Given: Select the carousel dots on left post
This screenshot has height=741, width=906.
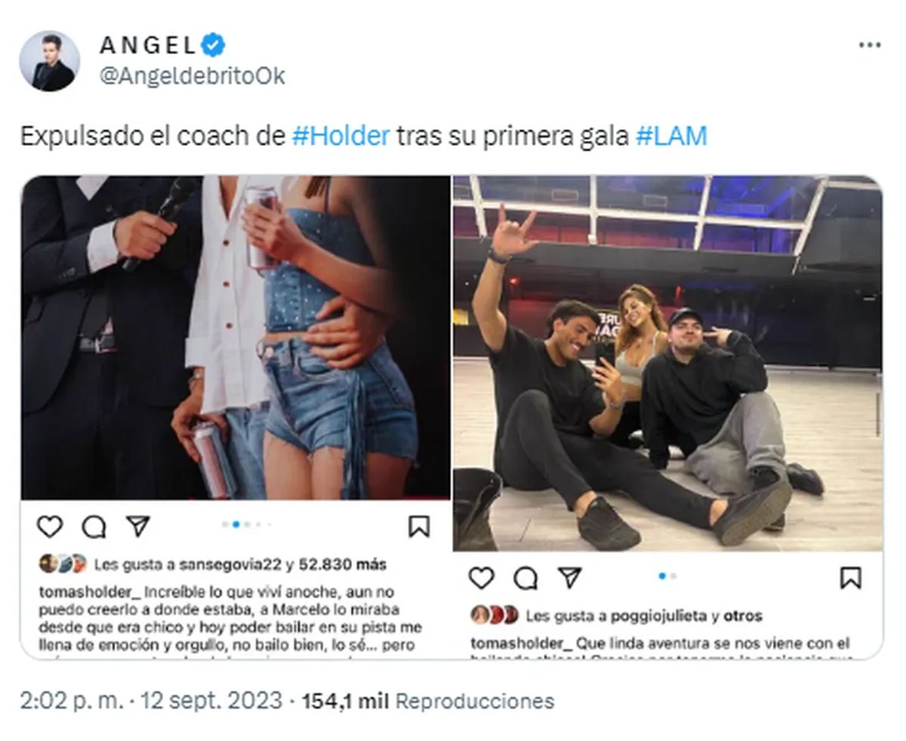Looking at the screenshot, I should click(x=247, y=524).
